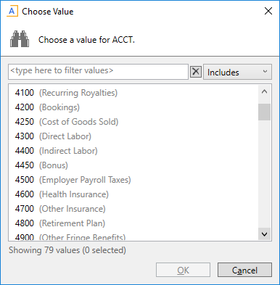The height and width of the screenshot is (285, 280).
Task: Click the clear filter X icon
Action: click(196, 72)
